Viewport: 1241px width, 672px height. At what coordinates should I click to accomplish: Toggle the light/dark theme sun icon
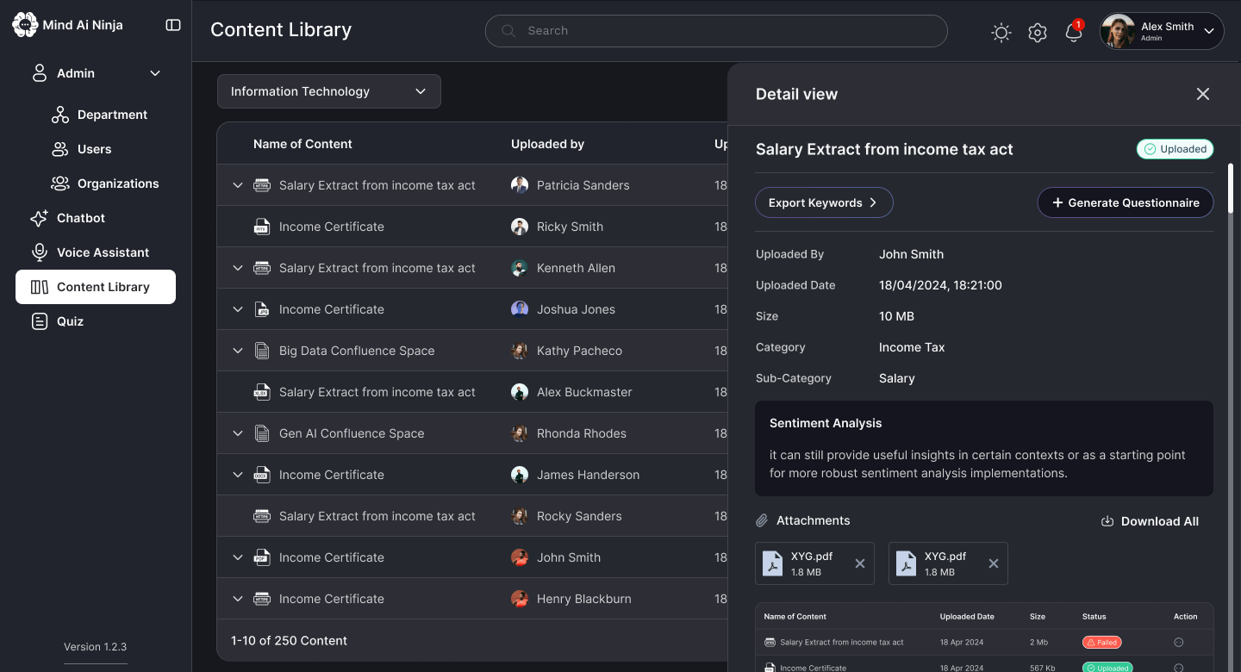coord(1001,33)
